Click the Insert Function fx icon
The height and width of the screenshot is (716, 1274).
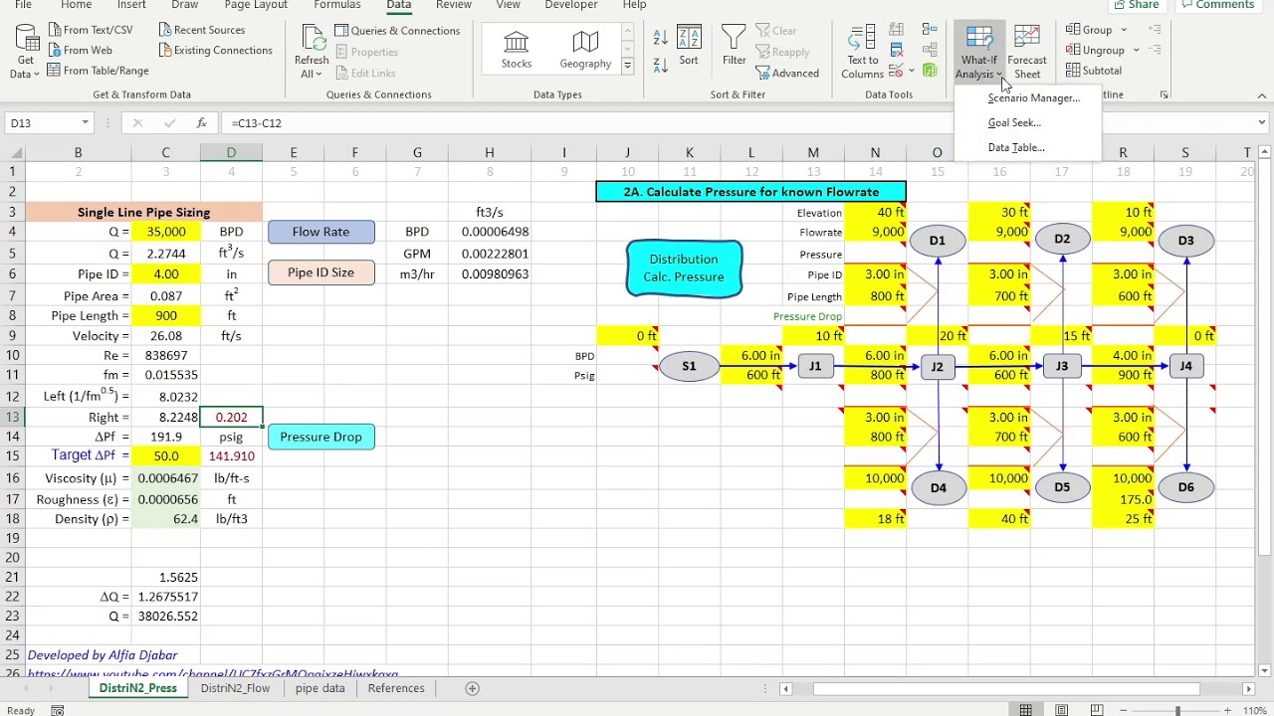click(x=201, y=123)
